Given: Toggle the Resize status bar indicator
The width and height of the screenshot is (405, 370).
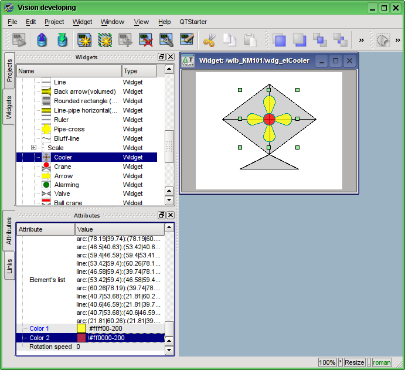Looking at the screenshot, I should (x=354, y=362).
